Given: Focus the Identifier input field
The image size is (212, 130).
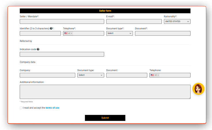Looking at the screenshot, I should pos(40,33).
